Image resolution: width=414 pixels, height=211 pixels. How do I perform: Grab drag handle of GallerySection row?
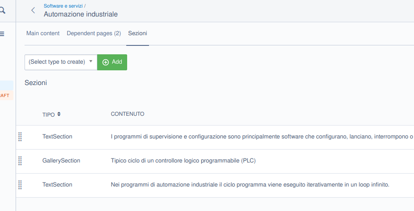pos(20,161)
